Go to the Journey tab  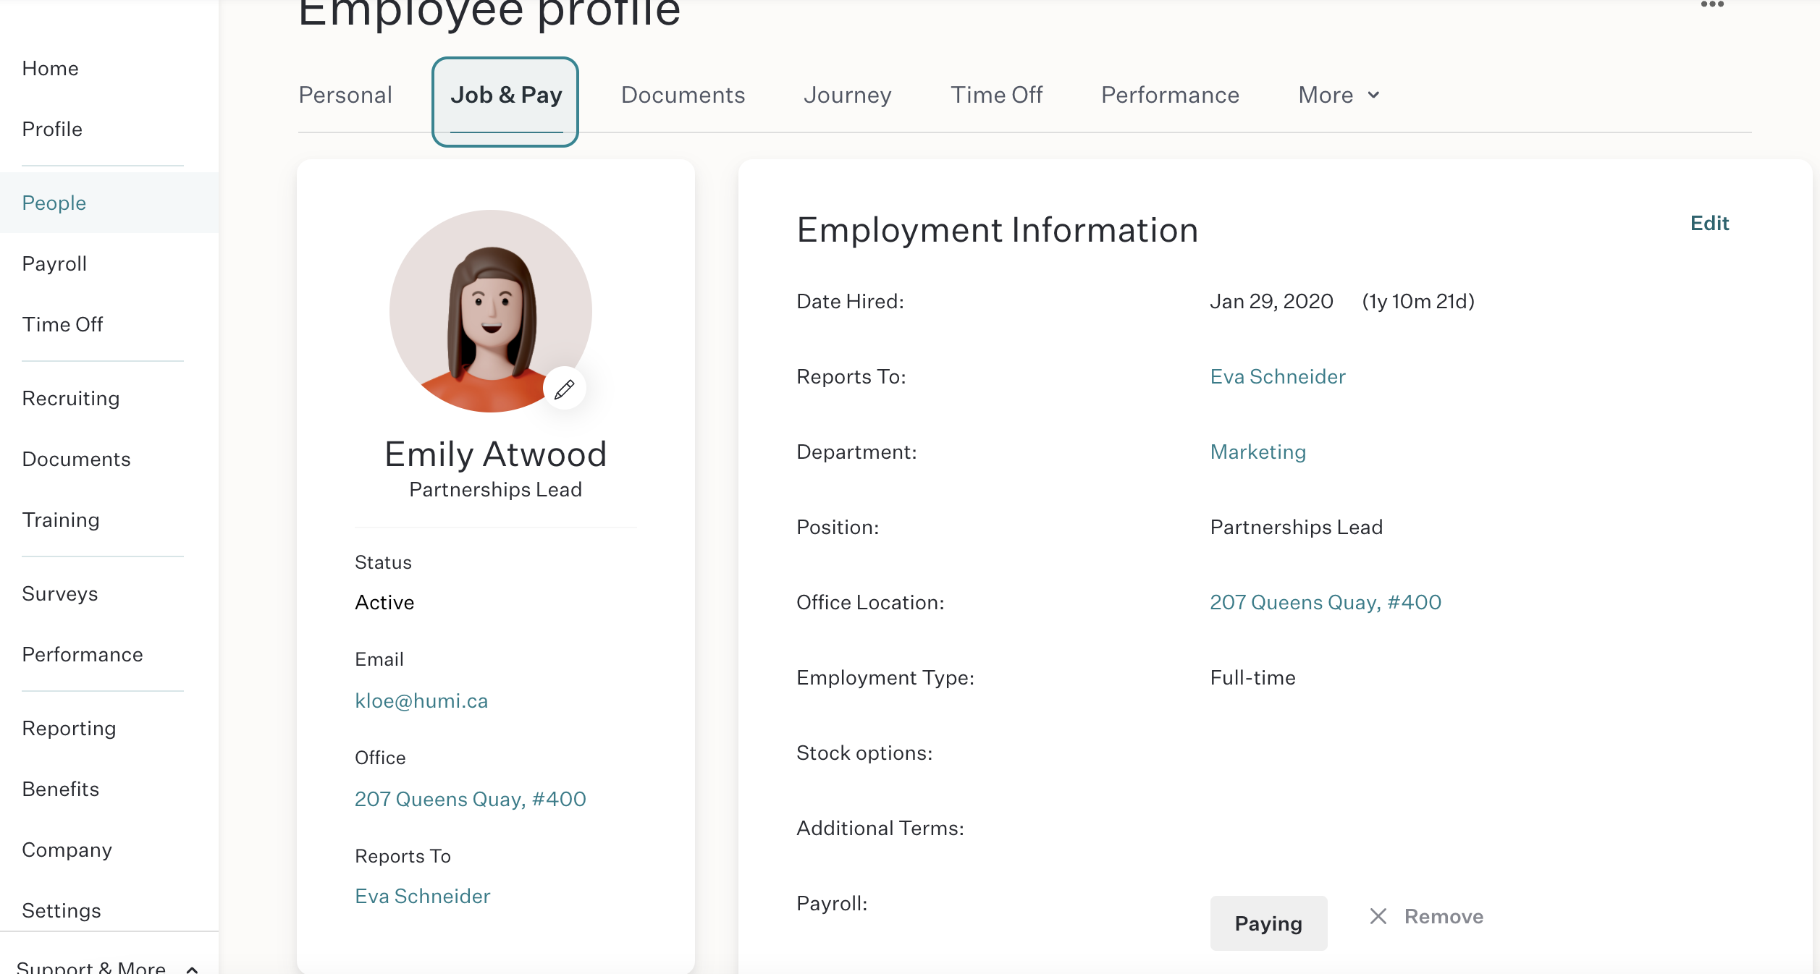[x=847, y=95]
